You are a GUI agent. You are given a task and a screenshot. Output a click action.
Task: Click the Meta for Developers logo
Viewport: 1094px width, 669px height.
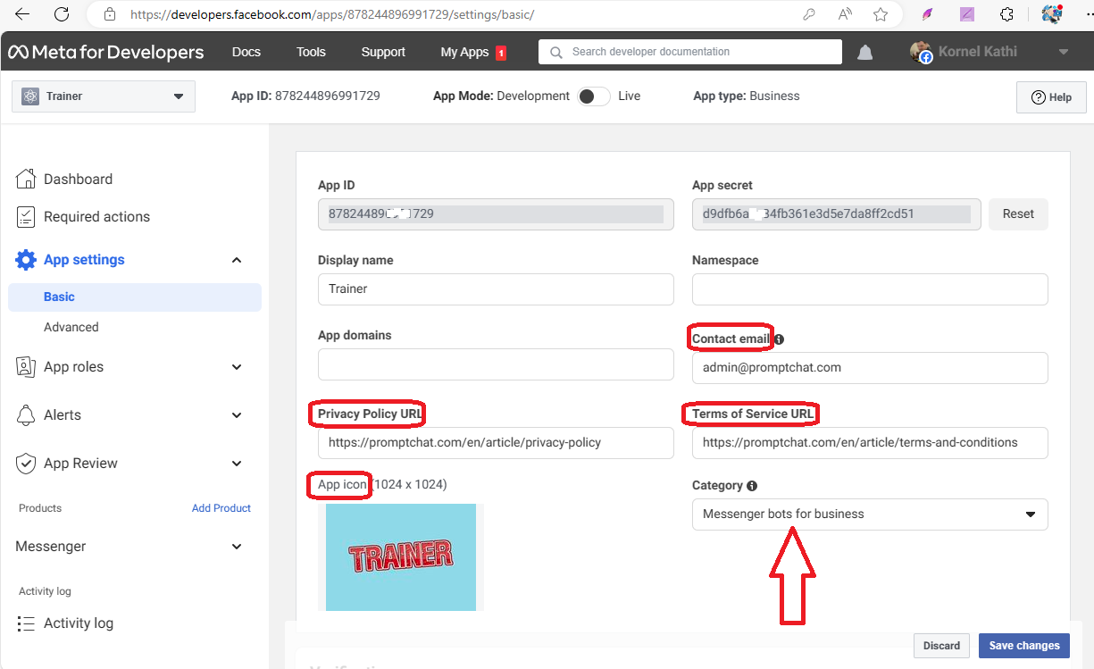pos(106,52)
